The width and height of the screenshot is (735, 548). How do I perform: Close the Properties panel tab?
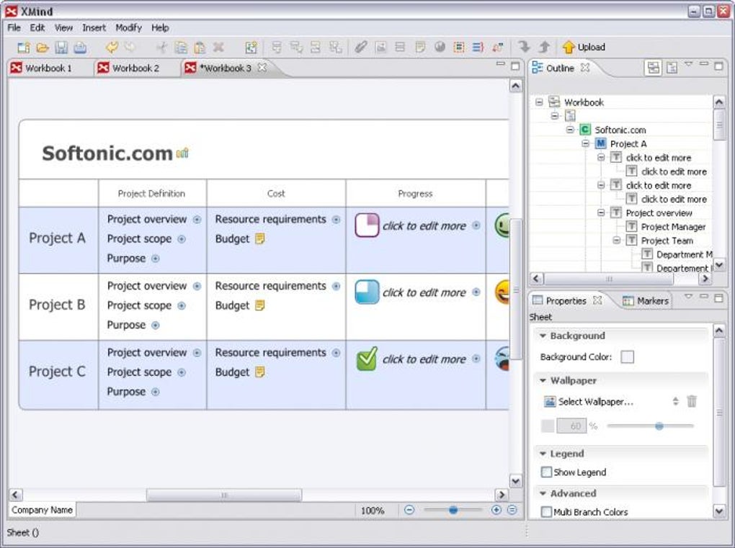(597, 300)
